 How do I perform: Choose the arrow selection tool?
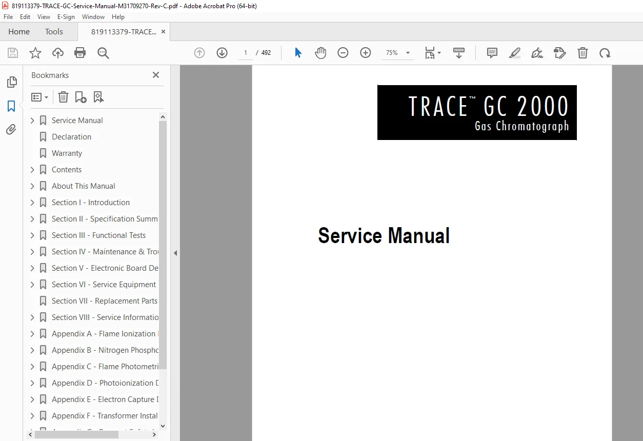point(298,53)
